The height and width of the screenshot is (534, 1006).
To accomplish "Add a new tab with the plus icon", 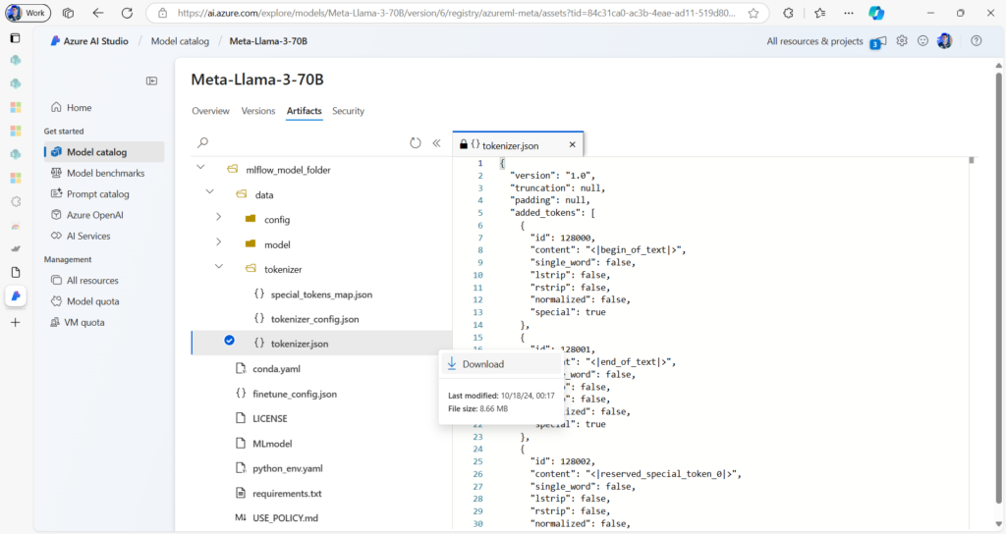I will 16,322.
